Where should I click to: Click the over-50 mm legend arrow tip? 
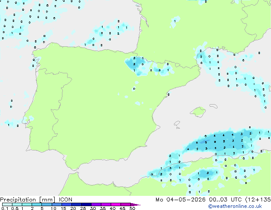coord(135,204)
